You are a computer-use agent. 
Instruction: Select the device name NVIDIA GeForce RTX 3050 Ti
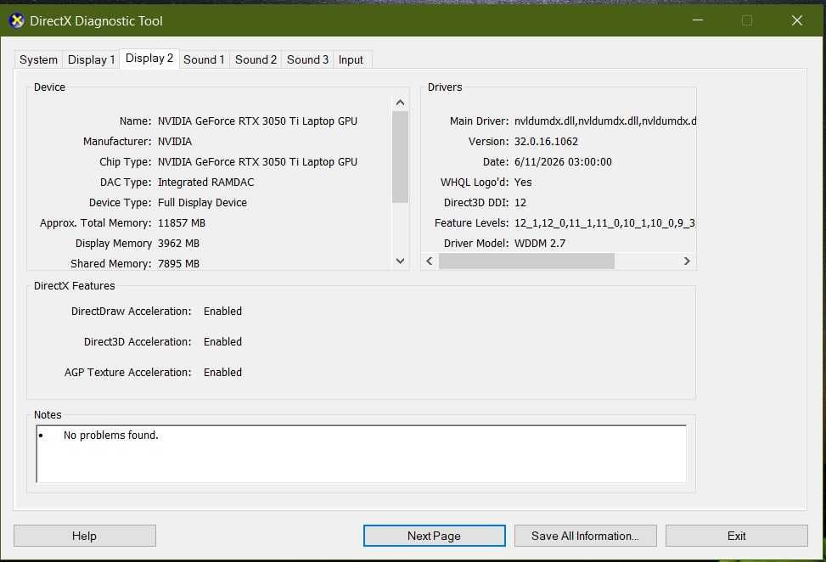coord(257,121)
